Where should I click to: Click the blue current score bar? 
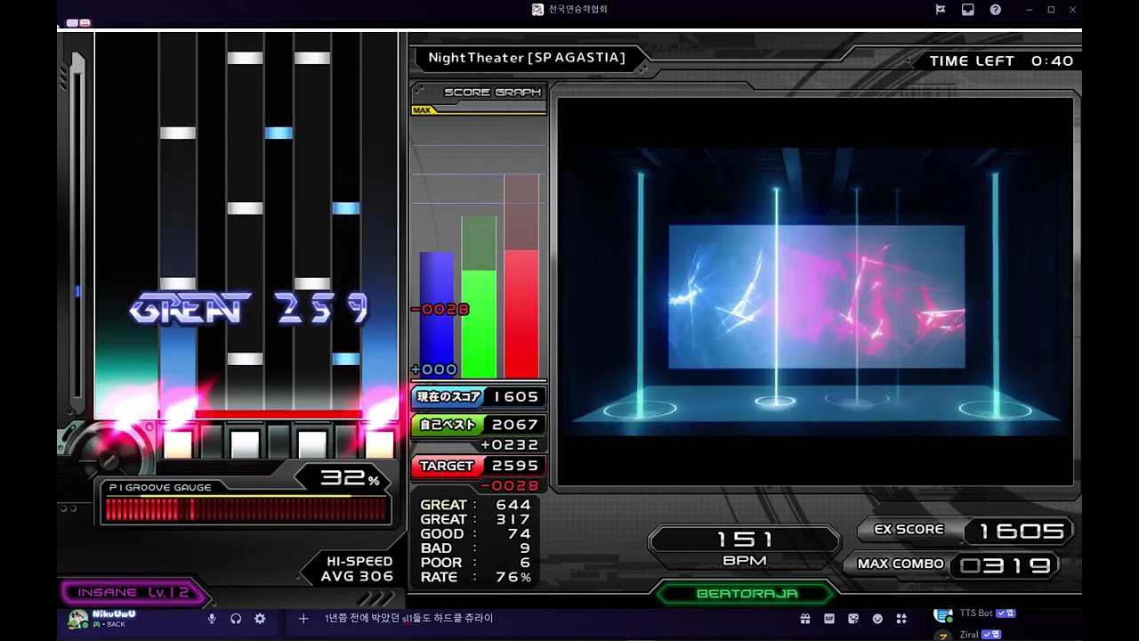coord(437,314)
